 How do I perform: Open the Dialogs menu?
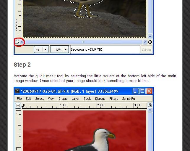(100, 99)
